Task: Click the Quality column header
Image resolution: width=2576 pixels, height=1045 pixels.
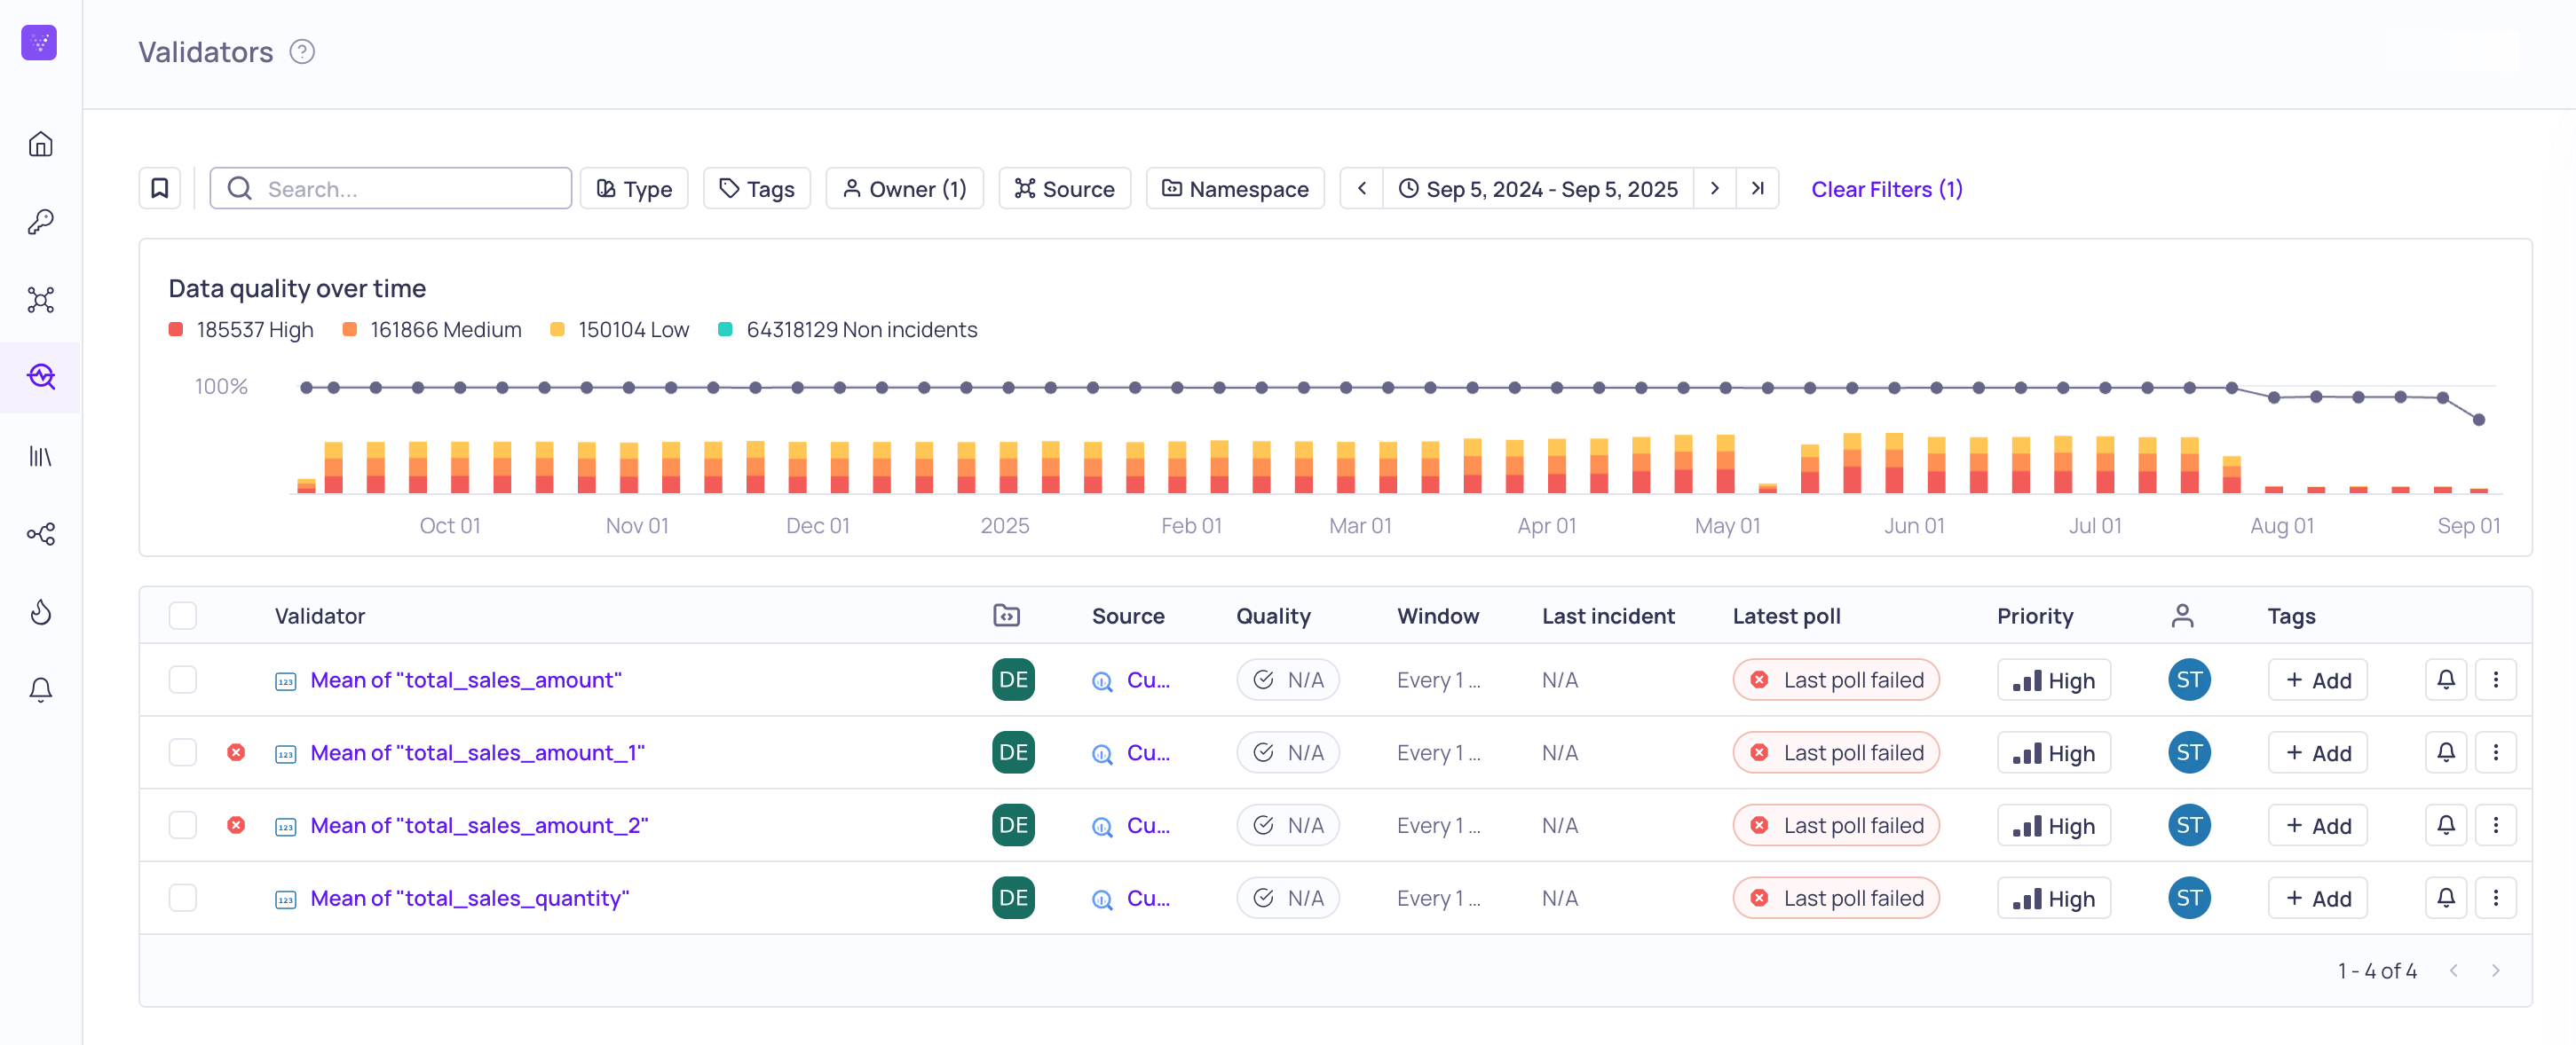Action: (1273, 616)
